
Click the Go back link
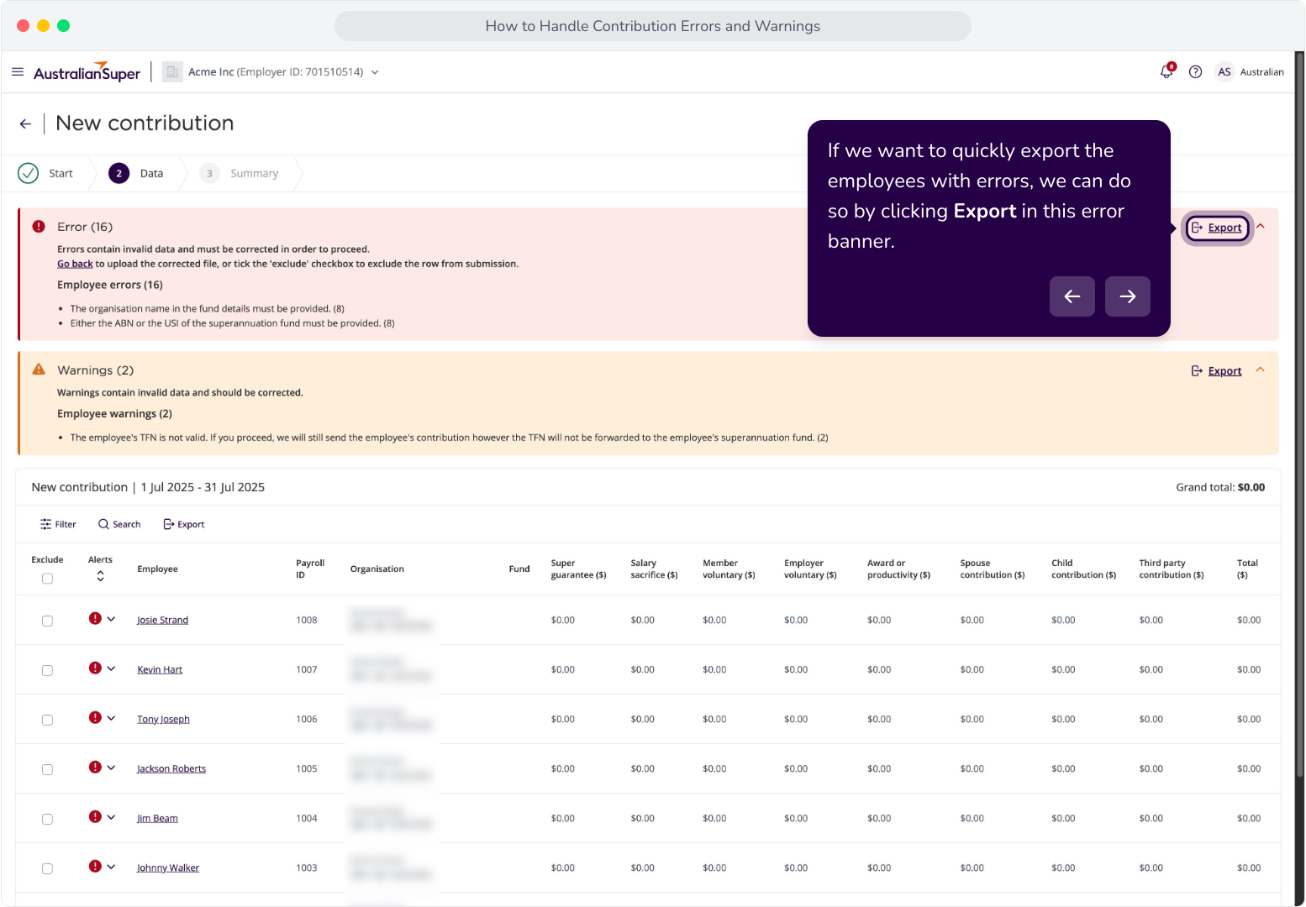pos(75,264)
